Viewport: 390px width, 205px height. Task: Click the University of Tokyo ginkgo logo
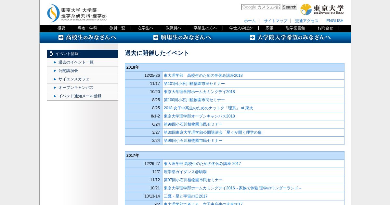(322, 9)
